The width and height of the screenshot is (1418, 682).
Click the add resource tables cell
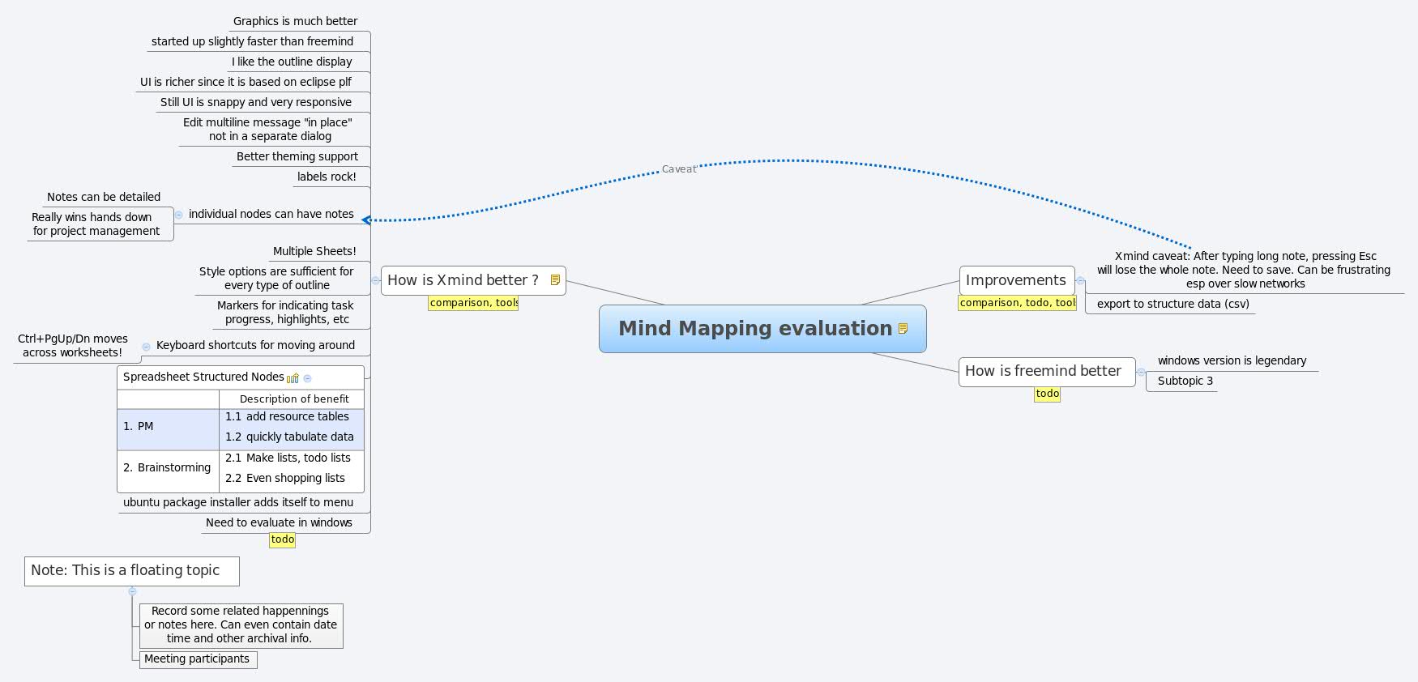pyautogui.click(x=291, y=416)
